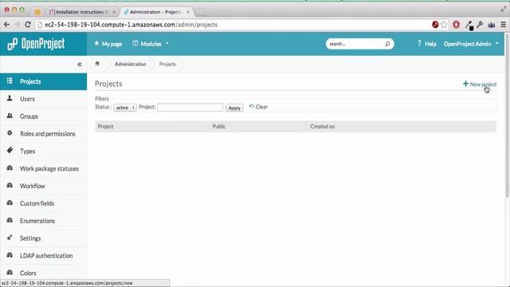Click the Projects list icon in sidebar
510x287 pixels.
click(10, 81)
